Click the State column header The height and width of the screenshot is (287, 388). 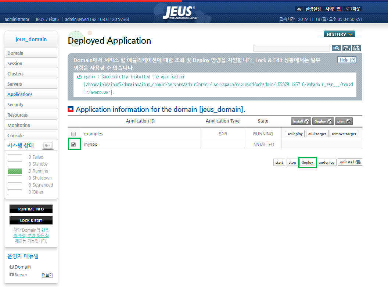pos(263,121)
